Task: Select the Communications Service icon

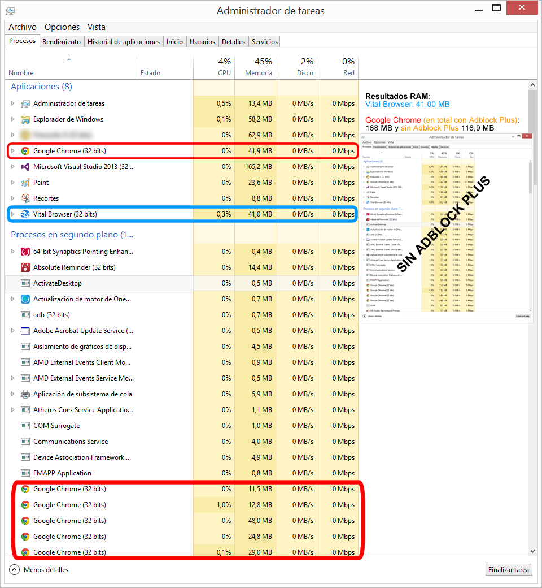Action: coord(25,442)
